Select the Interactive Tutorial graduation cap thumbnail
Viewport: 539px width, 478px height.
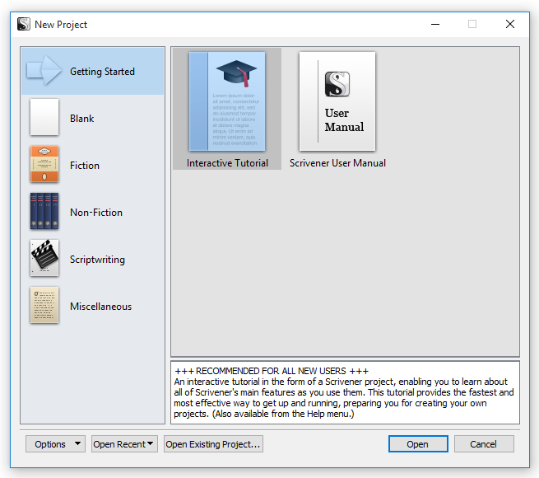(227, 101)
